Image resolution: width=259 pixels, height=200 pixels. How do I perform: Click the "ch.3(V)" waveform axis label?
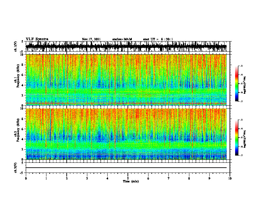coord(16,168)
